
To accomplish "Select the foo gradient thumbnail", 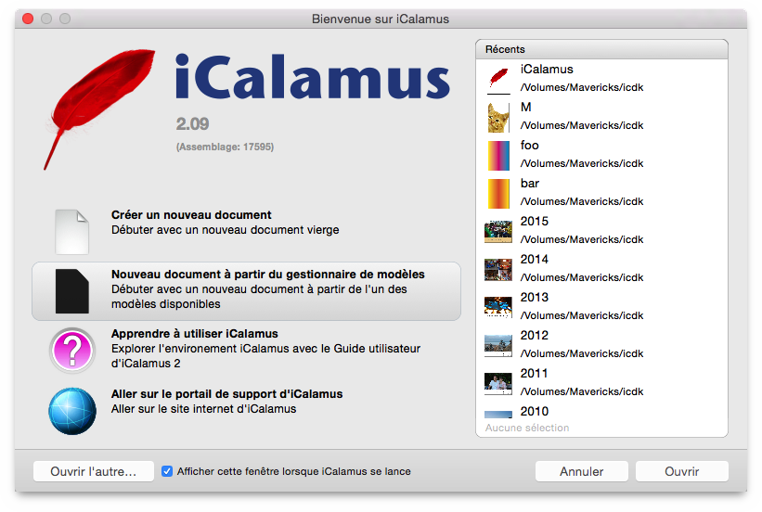I will 498,156.
